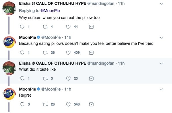
Task: Open chevron menu on 'Regret' tweet
Action: (161, 89)
